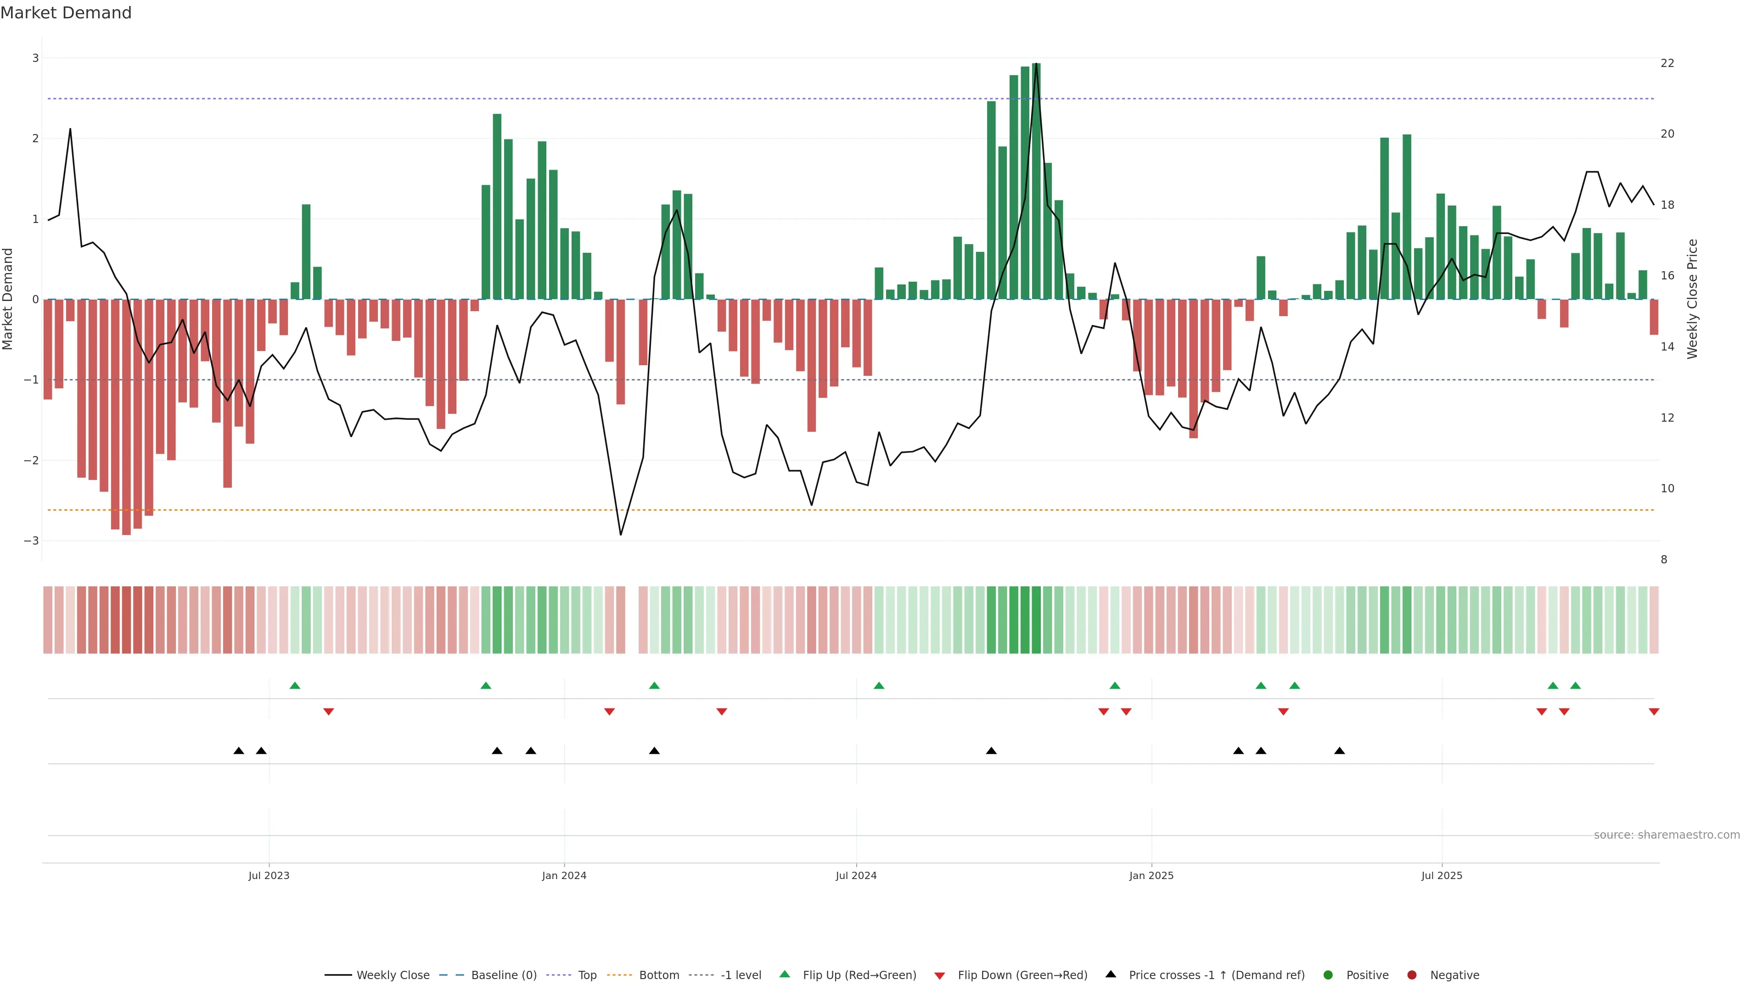Click the Weekly Close Price axis title
Image resolution: width=1763 pixels, height=991 pixels.
point(1692,299)
